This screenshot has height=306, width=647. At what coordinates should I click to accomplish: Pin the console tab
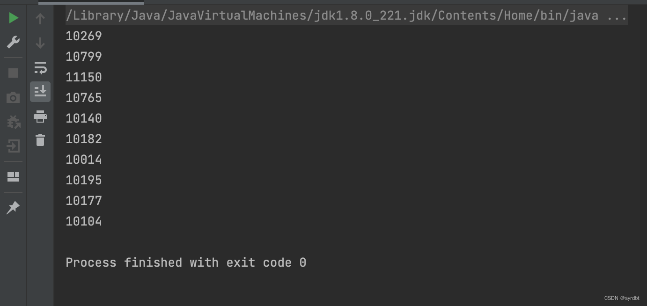13,207
